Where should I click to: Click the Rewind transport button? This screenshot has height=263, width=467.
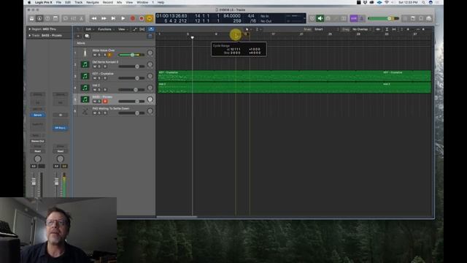click(x=94, y=18)
